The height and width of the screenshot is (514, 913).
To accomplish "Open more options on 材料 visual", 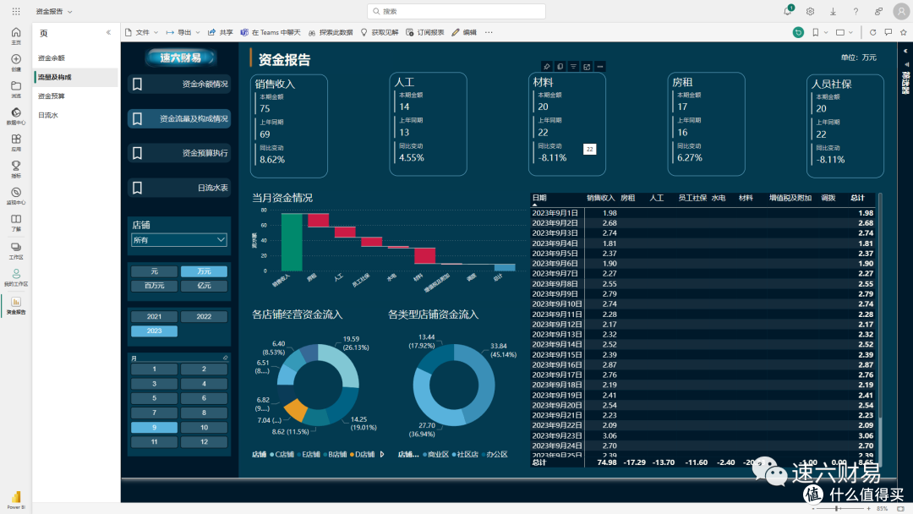I will pyautogui.click(x=599, y=67).
